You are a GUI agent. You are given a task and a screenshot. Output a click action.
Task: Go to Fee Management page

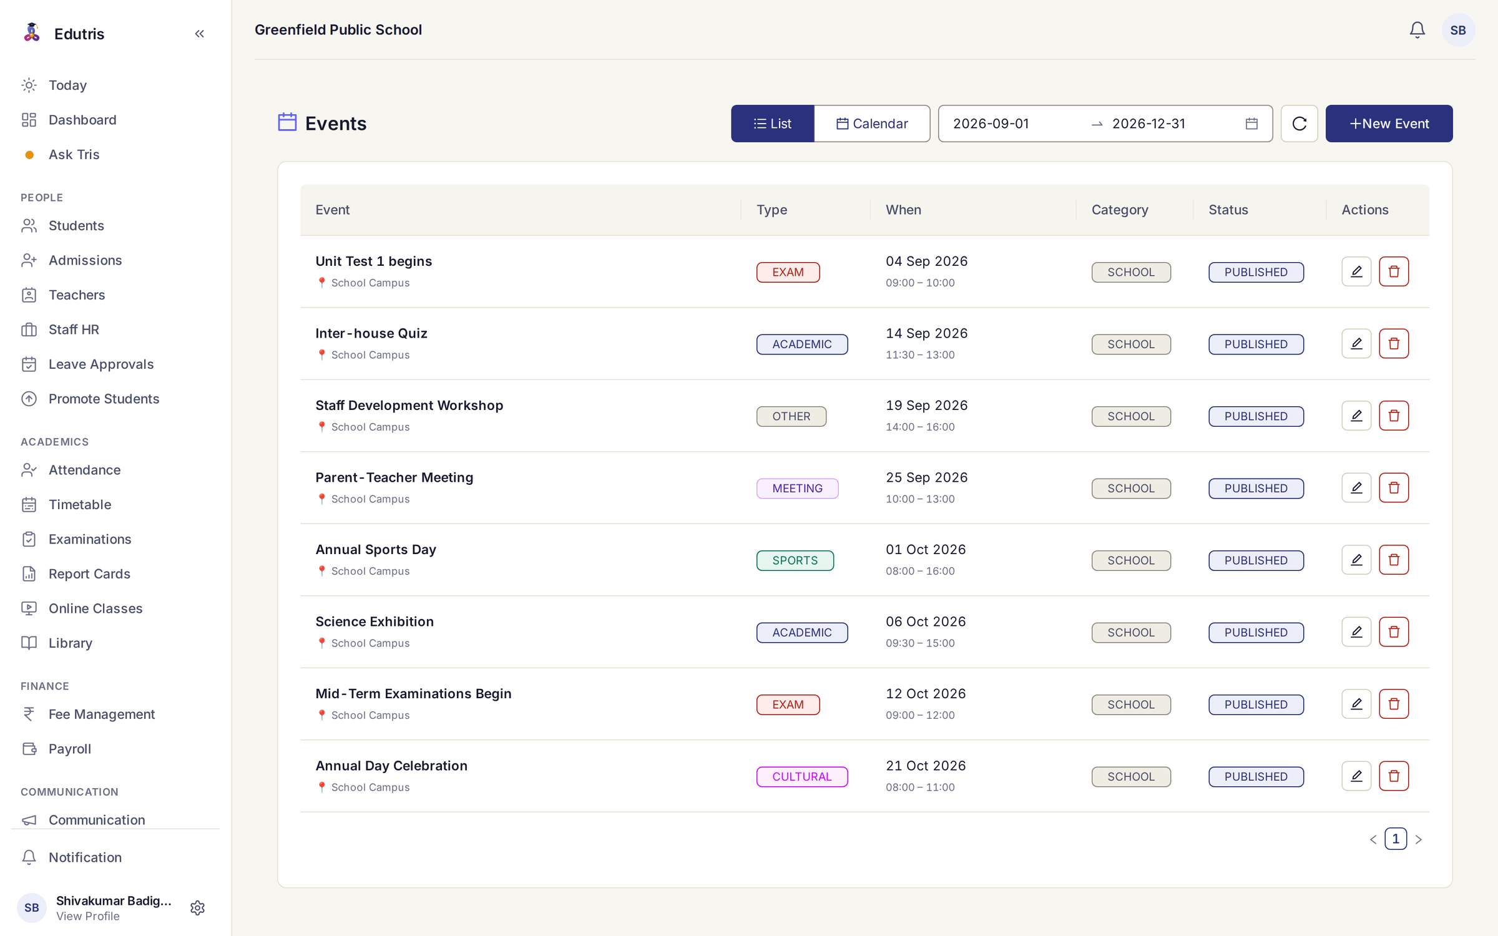coord(102,714)
